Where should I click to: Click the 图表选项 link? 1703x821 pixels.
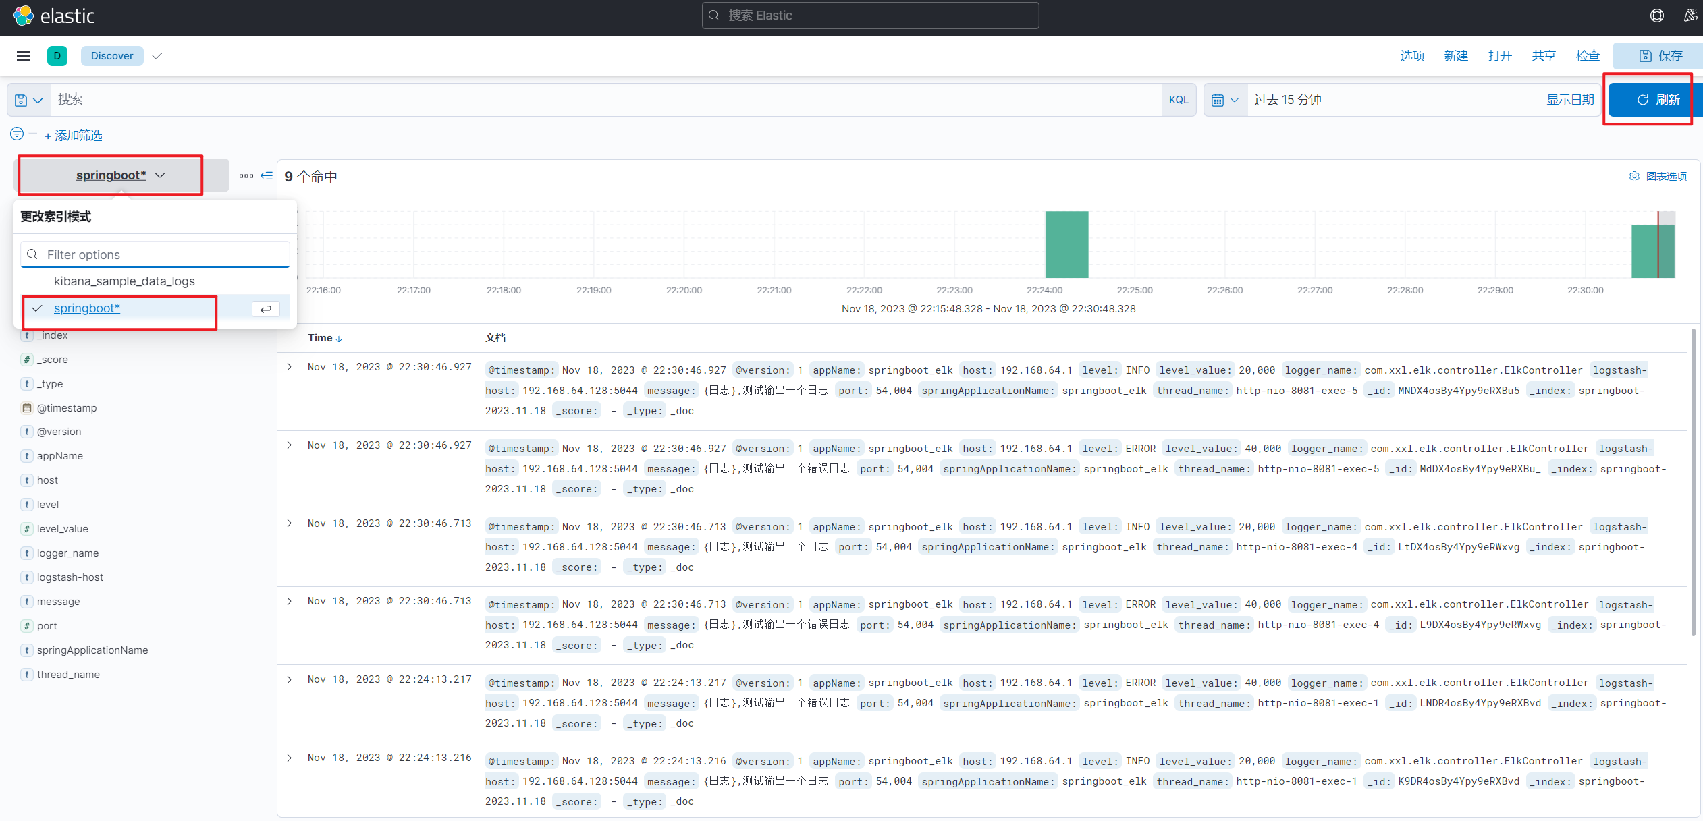click(x=1666, y=176)
